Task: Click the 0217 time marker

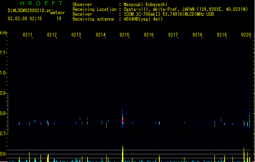Action: pyautogui.click(x=173, y=35)
